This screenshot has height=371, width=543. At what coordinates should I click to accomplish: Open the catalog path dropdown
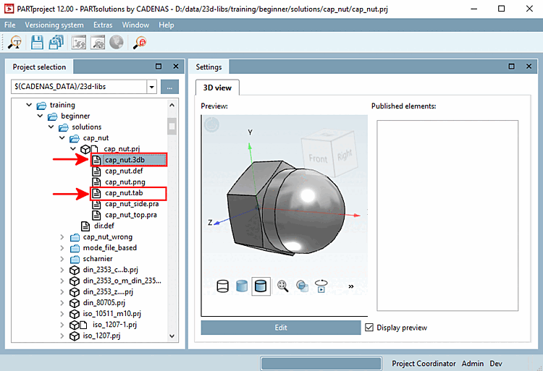[x=152, y=87]
